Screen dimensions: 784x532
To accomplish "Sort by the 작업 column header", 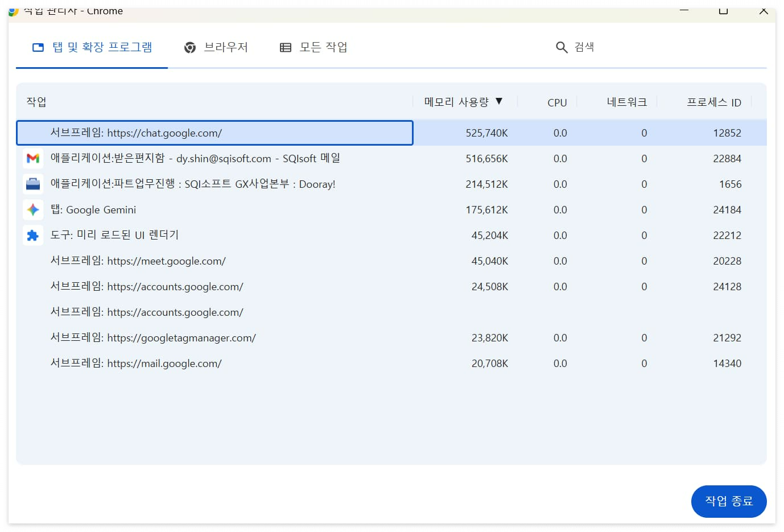I will (x=36, y=102).
